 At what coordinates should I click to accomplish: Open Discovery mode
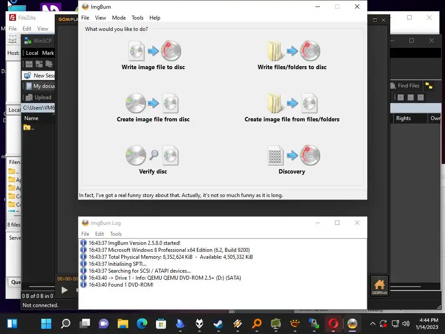292,160
